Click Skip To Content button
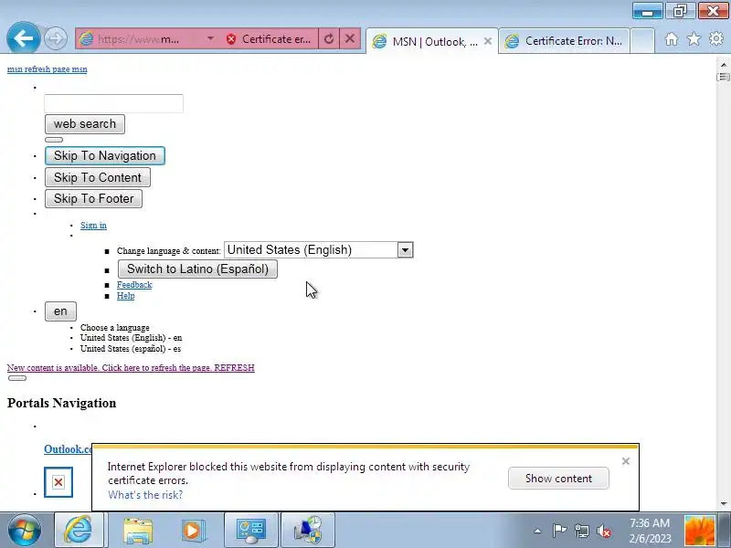This screenshot has height=548, width=731. click(98, 177)
